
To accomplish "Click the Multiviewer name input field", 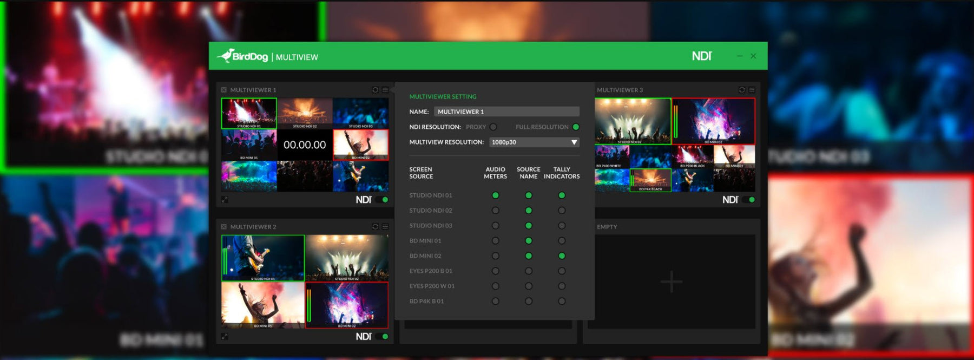I will point(506,112).
